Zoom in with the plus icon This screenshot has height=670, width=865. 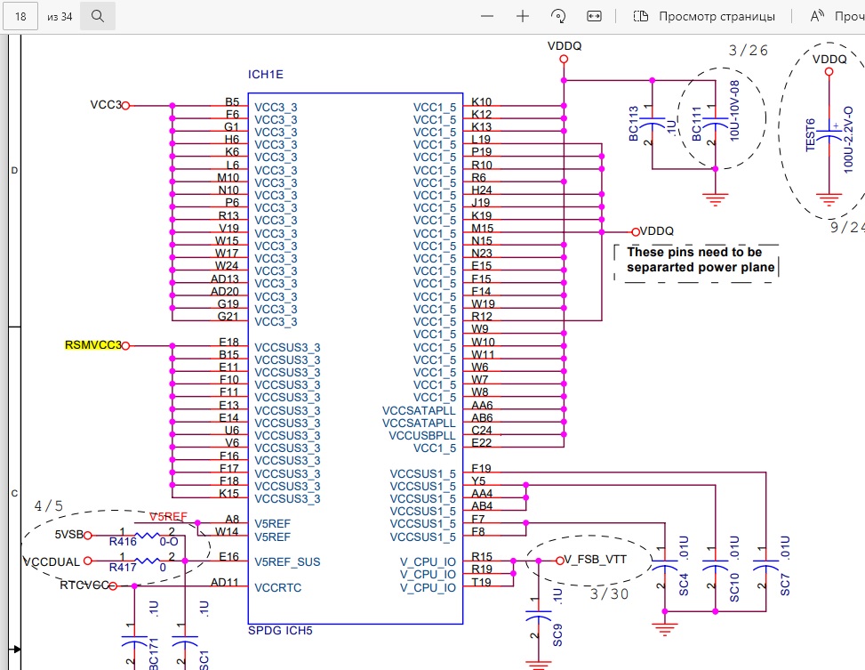pos(523,16)
